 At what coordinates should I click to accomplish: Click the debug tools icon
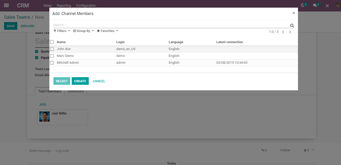click(327, 6)
